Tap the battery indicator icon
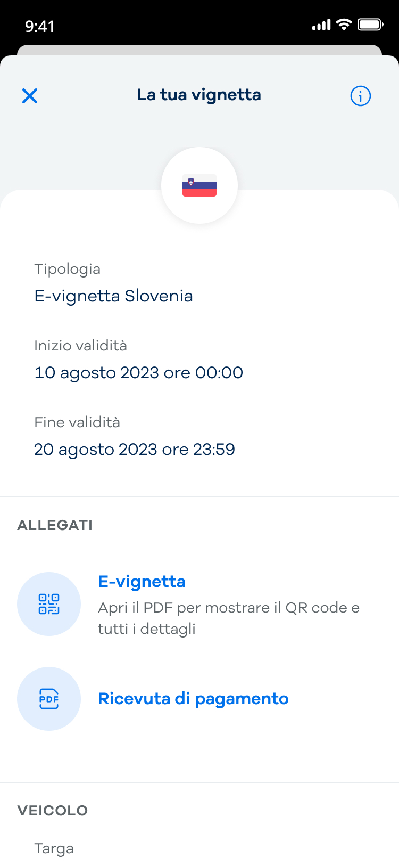This screenshot has height=865, width=399. 370,25
